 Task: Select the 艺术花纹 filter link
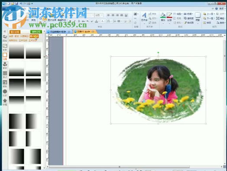pos(23,41)
